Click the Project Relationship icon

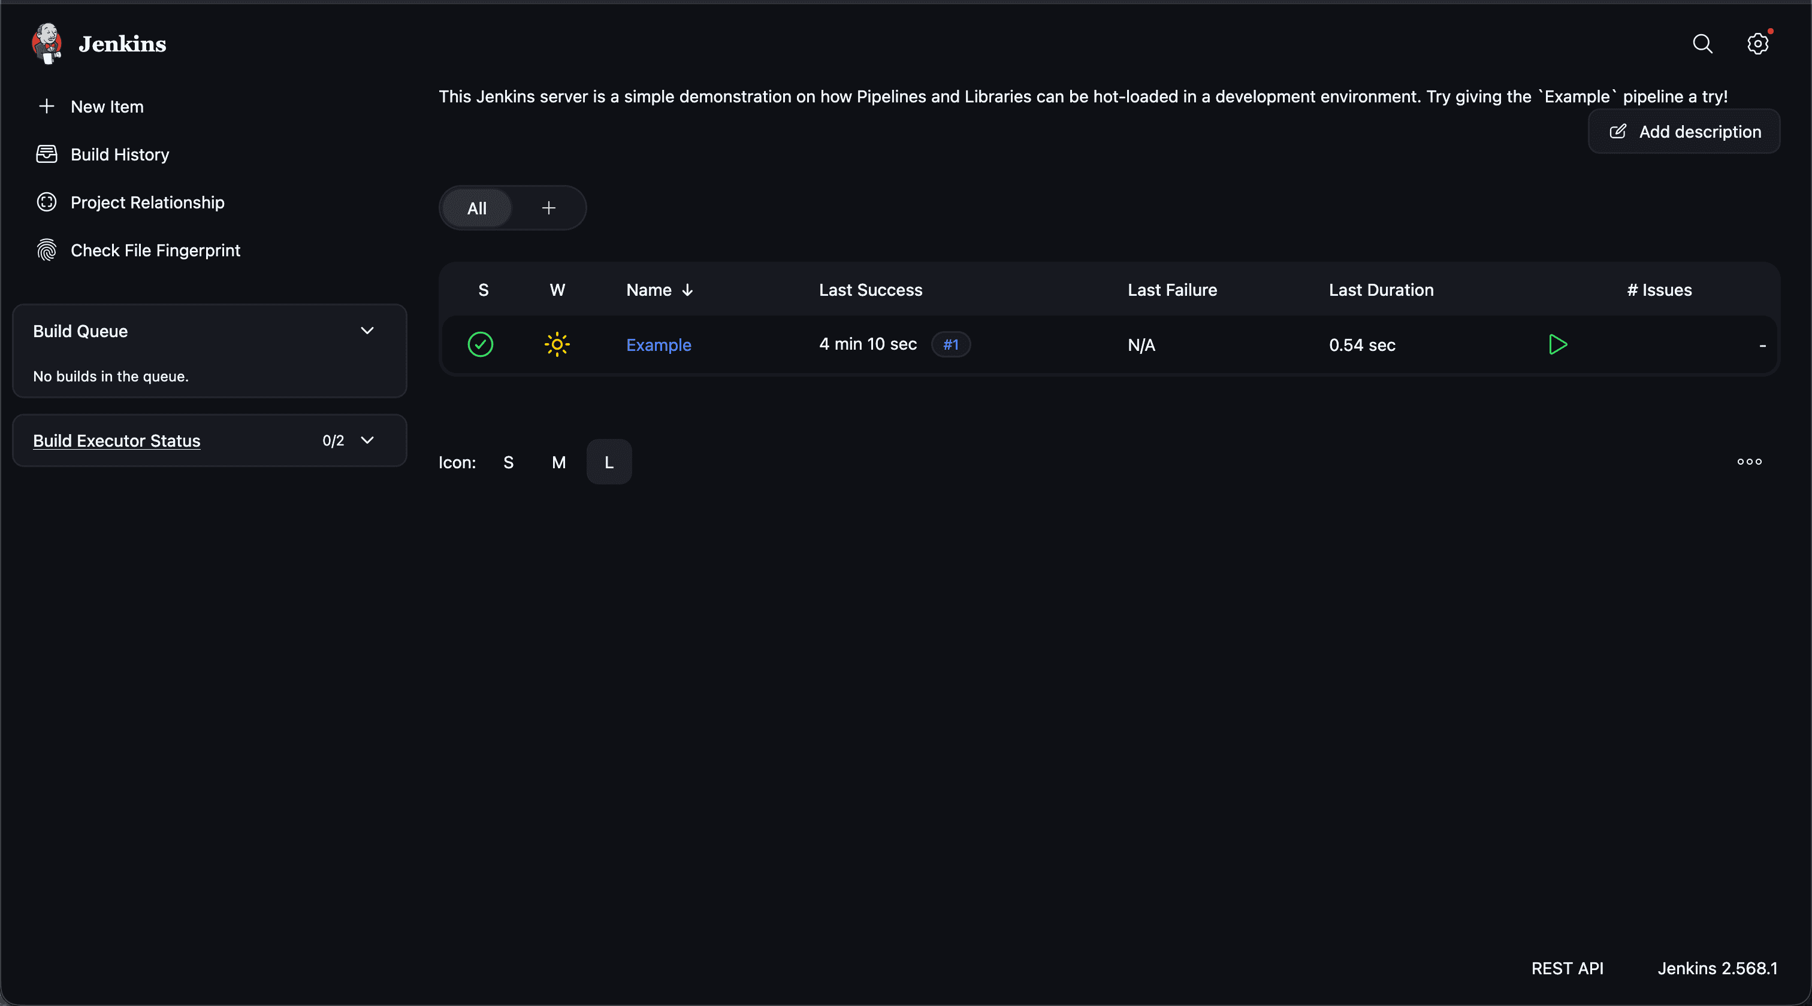click(x=46, y=202)
